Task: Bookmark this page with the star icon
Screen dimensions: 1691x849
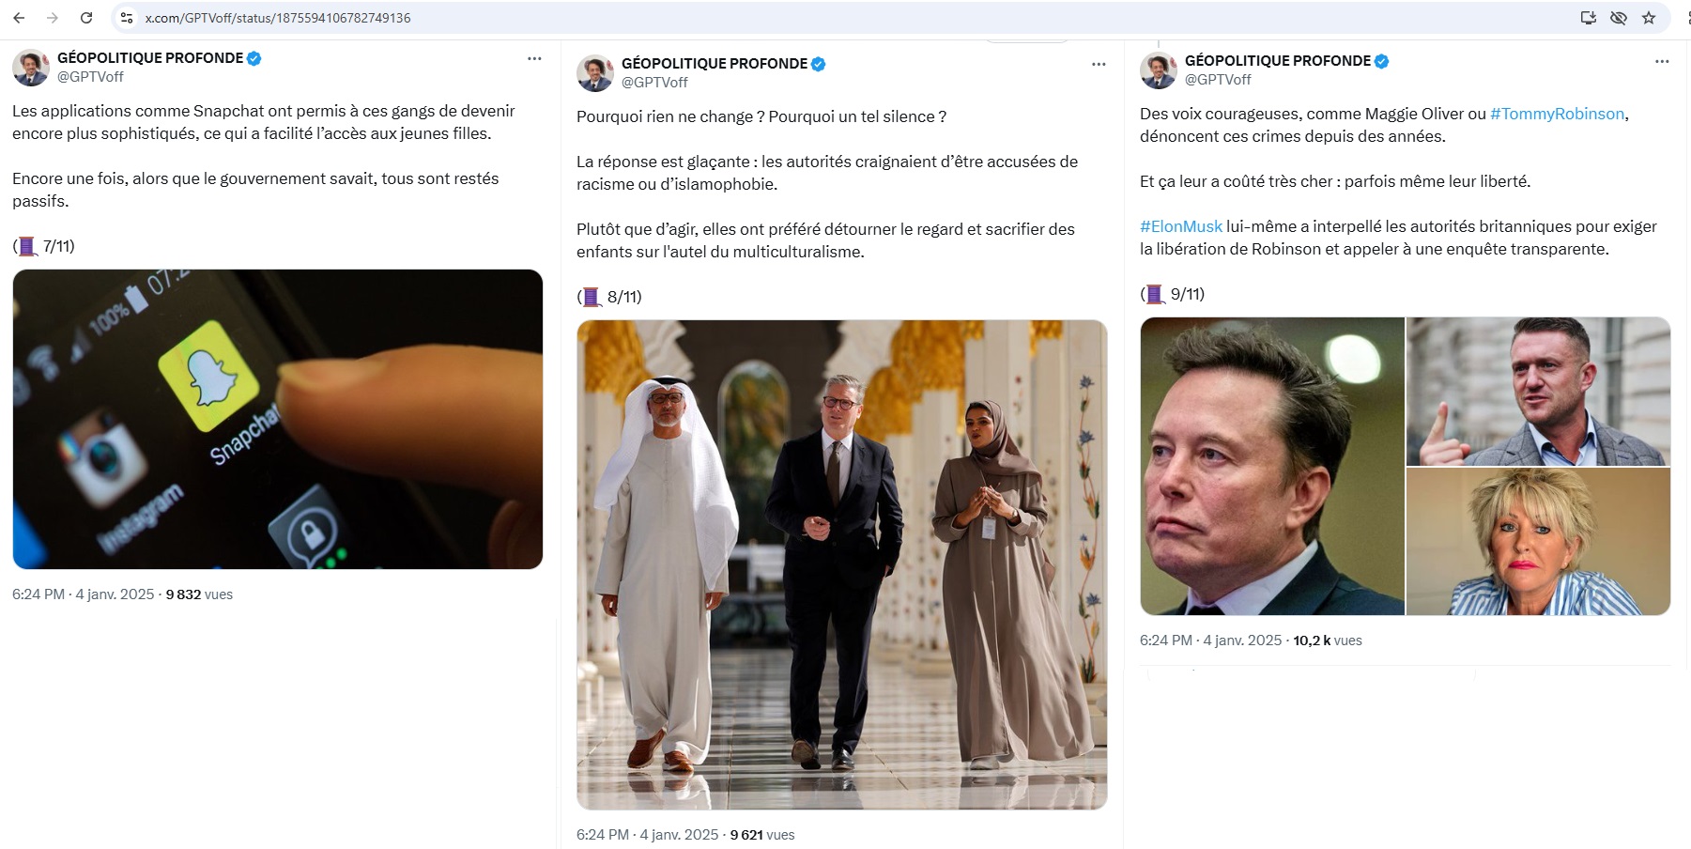Action: tap(1649, 18)
